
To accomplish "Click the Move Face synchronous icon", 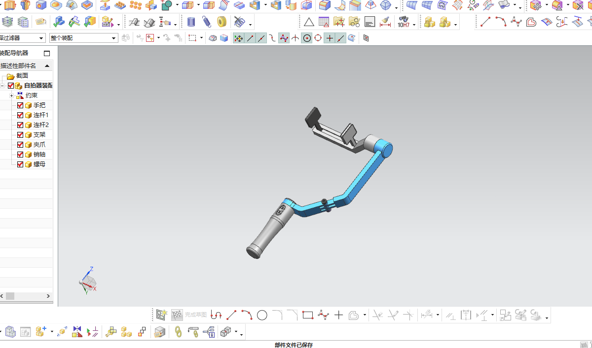I will (536, 5).
